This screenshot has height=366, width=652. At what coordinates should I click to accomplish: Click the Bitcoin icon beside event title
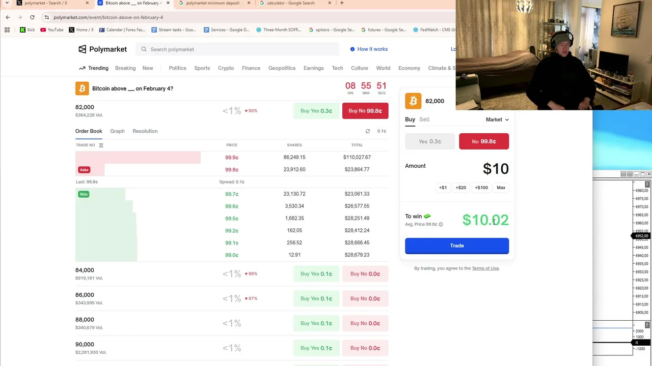82,88
